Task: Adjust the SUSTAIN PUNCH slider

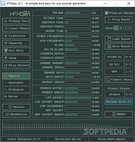Action: click(78, 27)
